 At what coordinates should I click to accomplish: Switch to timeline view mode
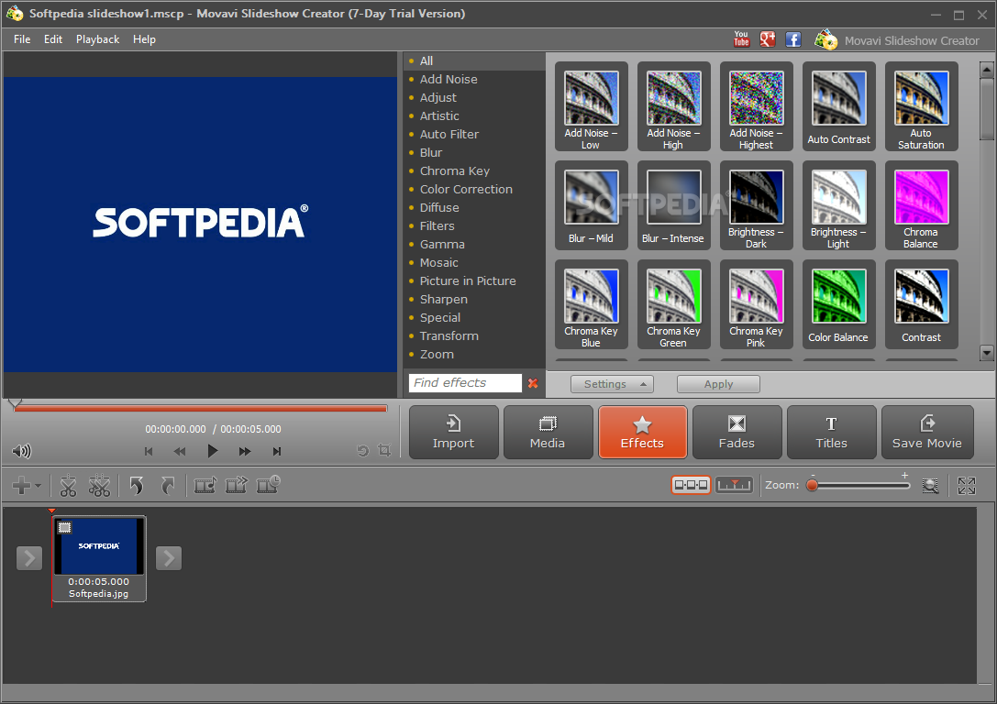tap(734, 486)
